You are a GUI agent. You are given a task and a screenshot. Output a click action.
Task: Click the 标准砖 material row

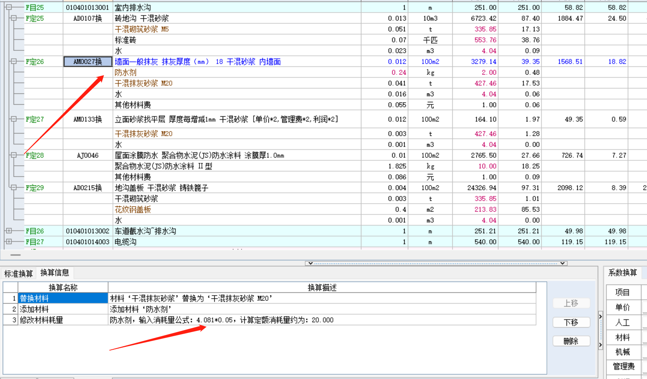pyautogui.click(x=125, y=40)
